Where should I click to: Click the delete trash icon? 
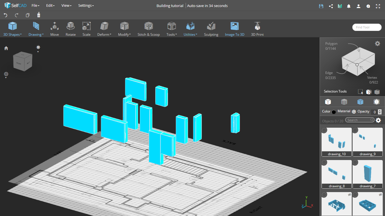point(39,15)
